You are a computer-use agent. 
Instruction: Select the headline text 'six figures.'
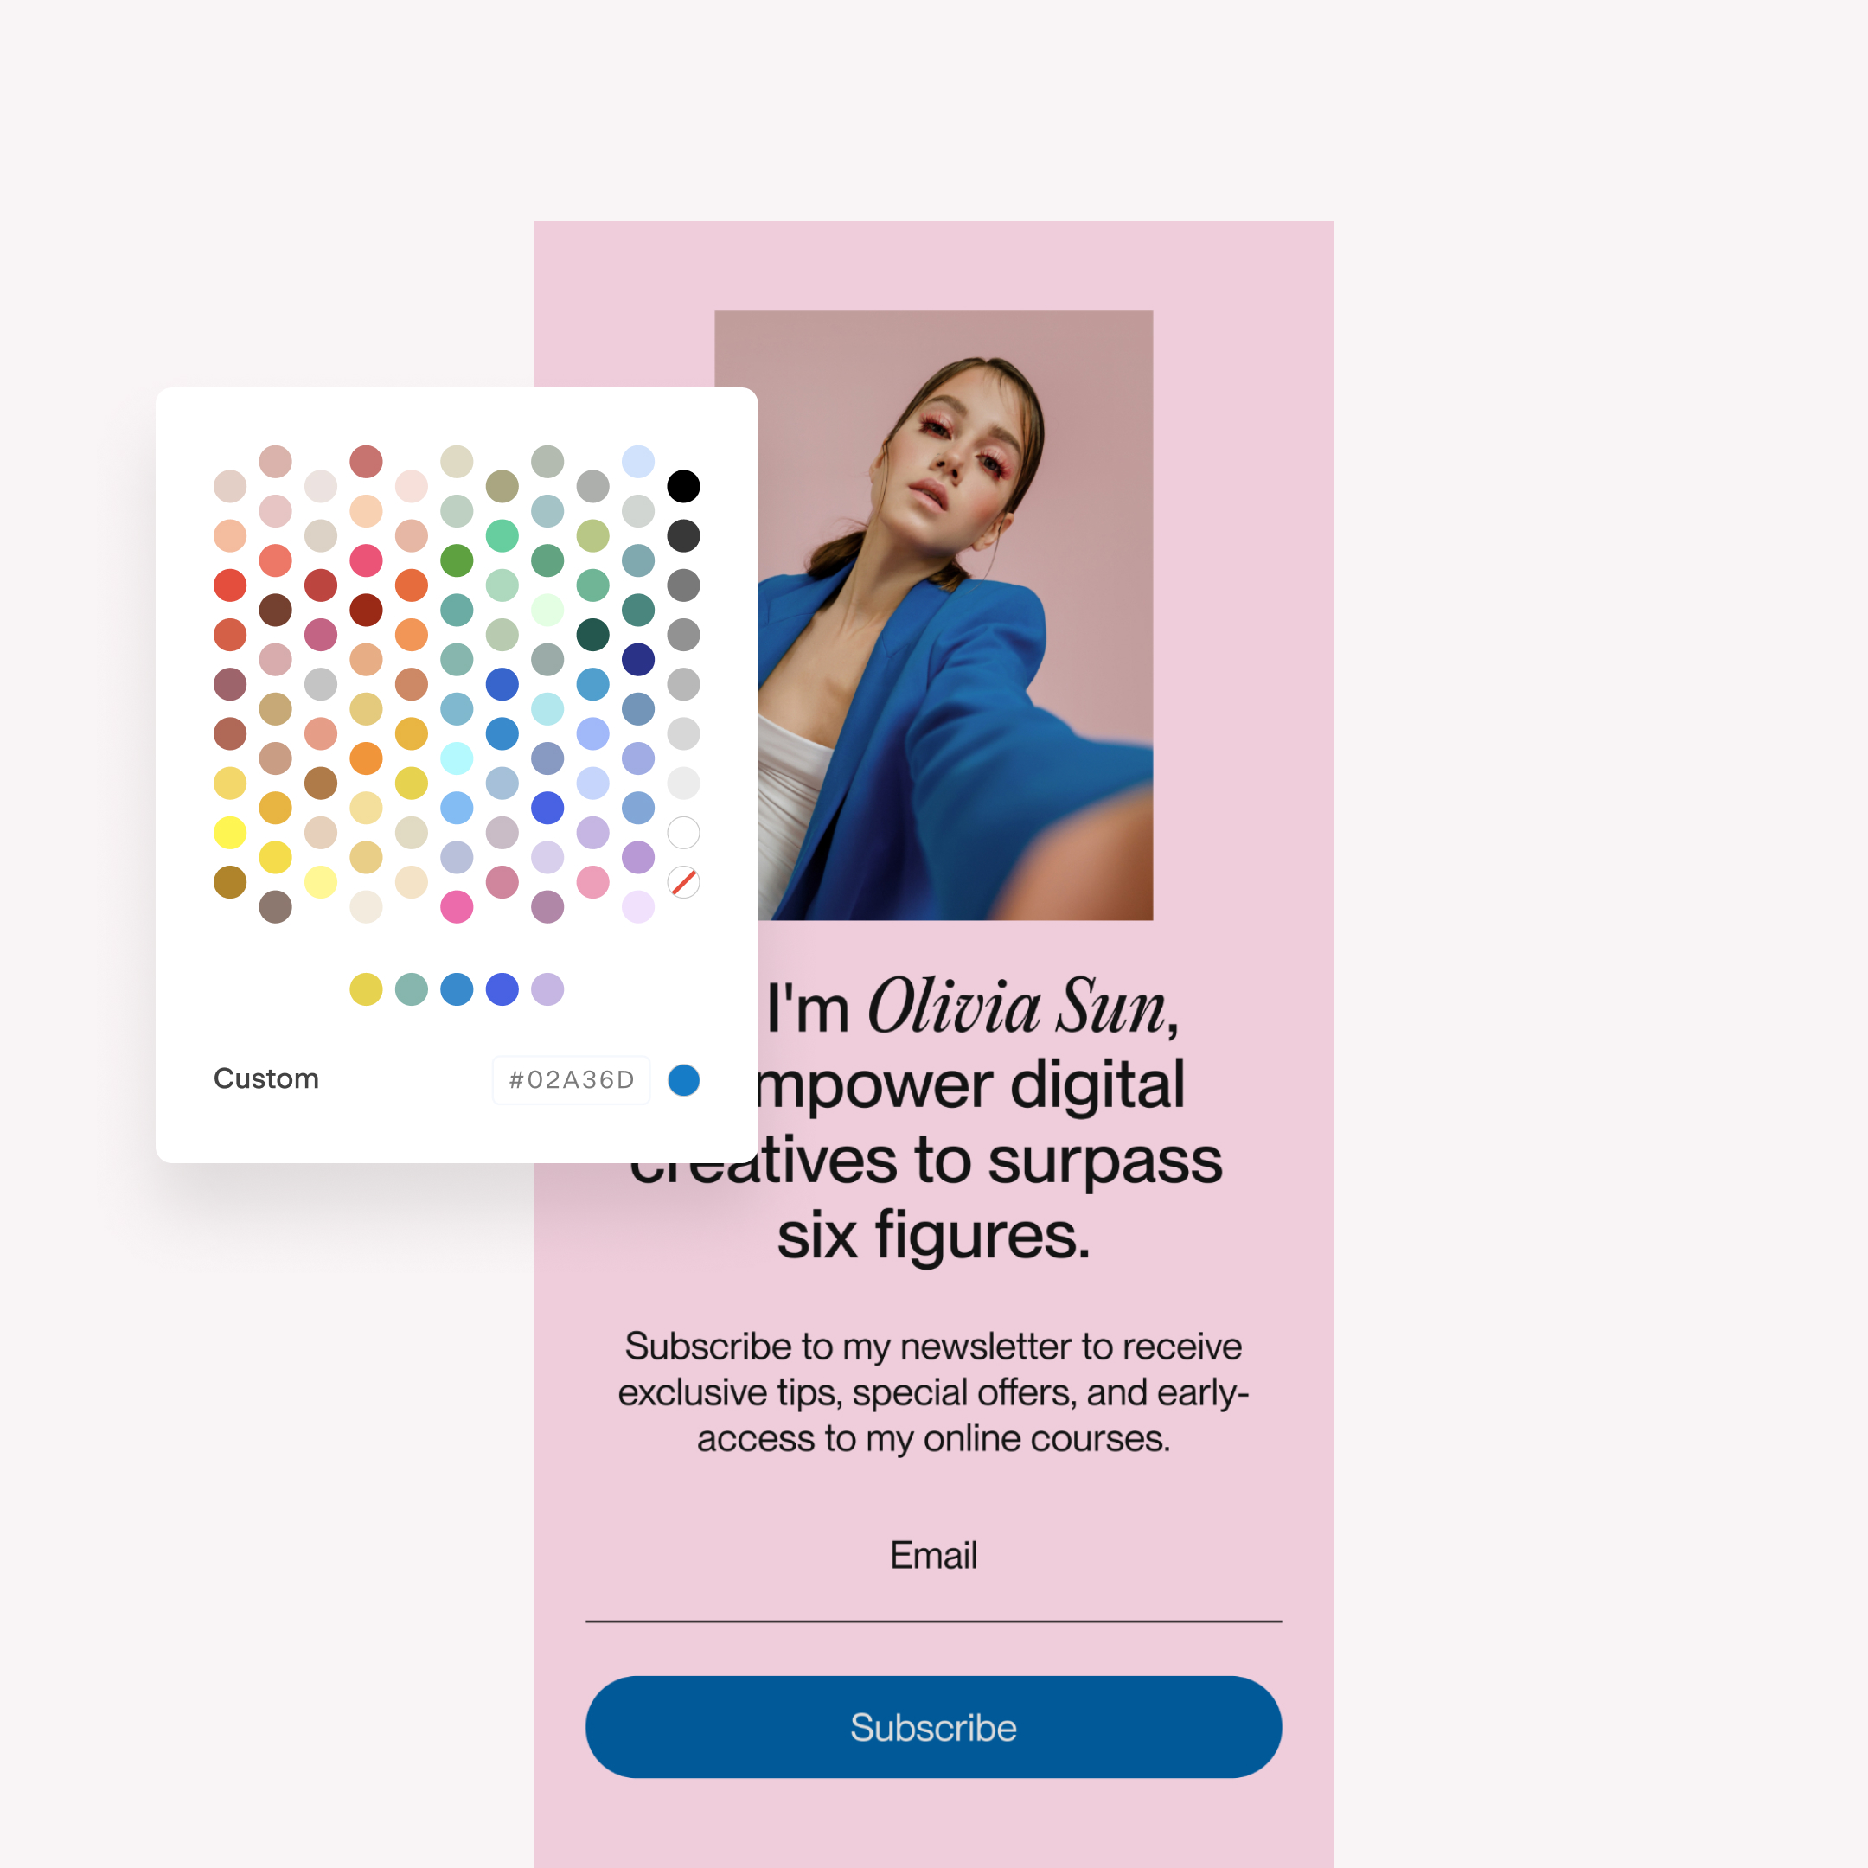click(934, 1235)
